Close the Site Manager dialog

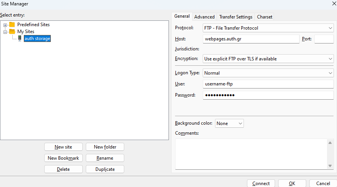tap(333, 3)
